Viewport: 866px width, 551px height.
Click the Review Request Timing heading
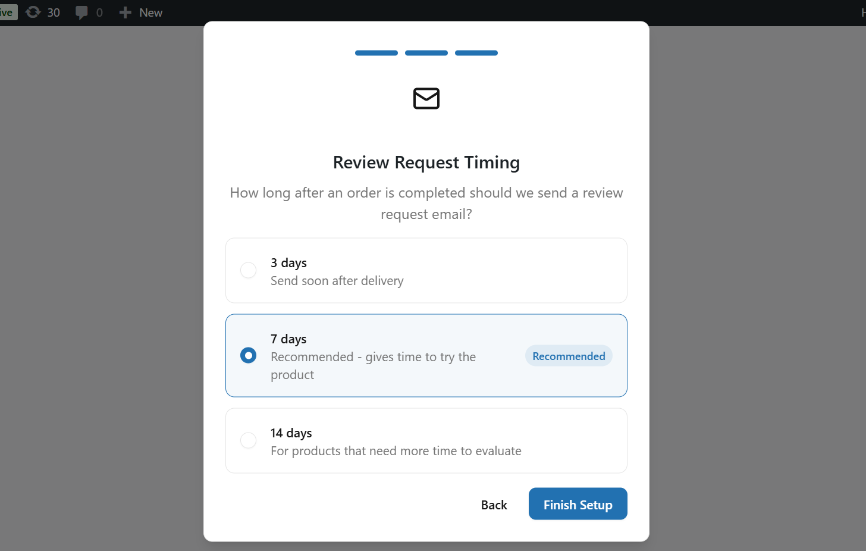(x=426, y=162)
